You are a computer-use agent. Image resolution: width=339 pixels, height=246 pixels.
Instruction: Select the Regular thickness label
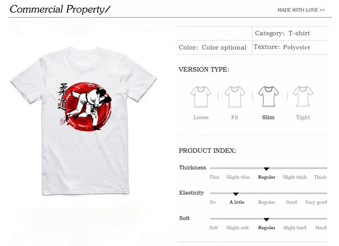click(267, 177)
